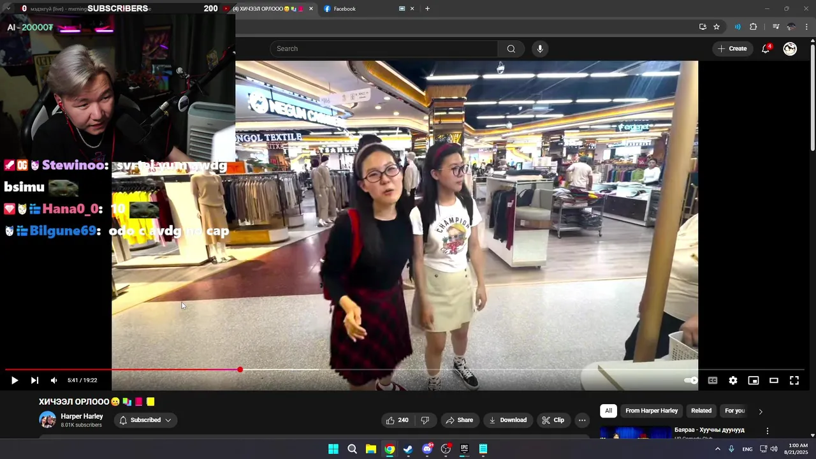Enter full screen video mode

coord(794,381)
